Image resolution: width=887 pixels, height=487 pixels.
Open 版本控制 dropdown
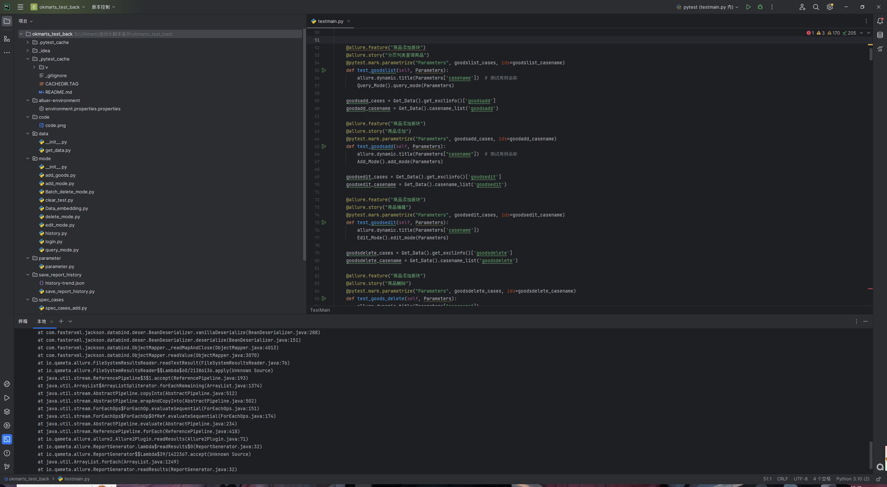click(x=104, y=7)
